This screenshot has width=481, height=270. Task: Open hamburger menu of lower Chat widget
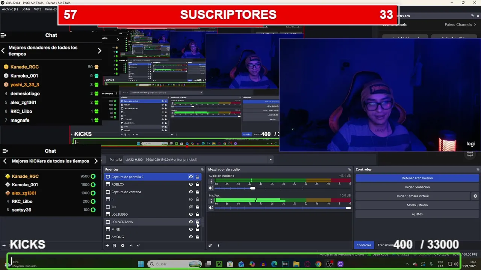(x=5, y=151)
